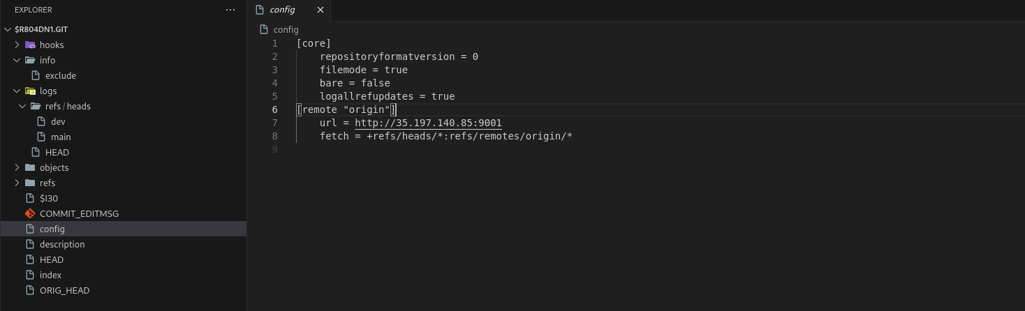
Task: Click the git icon beside COMMIT_EDITMSG
Action: 30,213
